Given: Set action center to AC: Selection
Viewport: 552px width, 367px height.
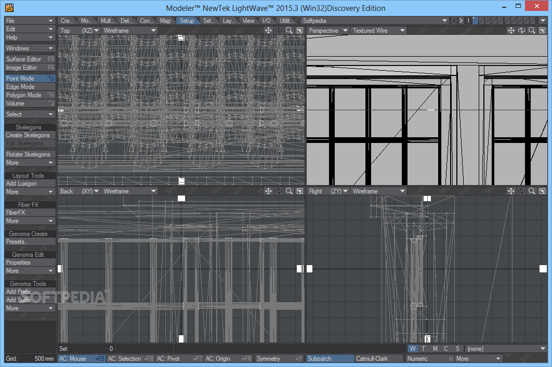Looking at the screenshot, I should point(130,359).
